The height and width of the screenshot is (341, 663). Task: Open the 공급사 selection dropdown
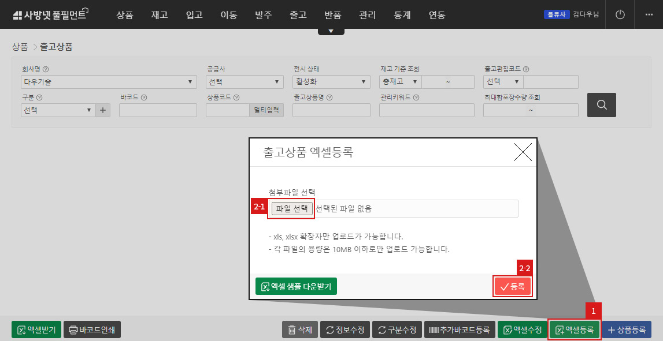(x=244, y=81)
